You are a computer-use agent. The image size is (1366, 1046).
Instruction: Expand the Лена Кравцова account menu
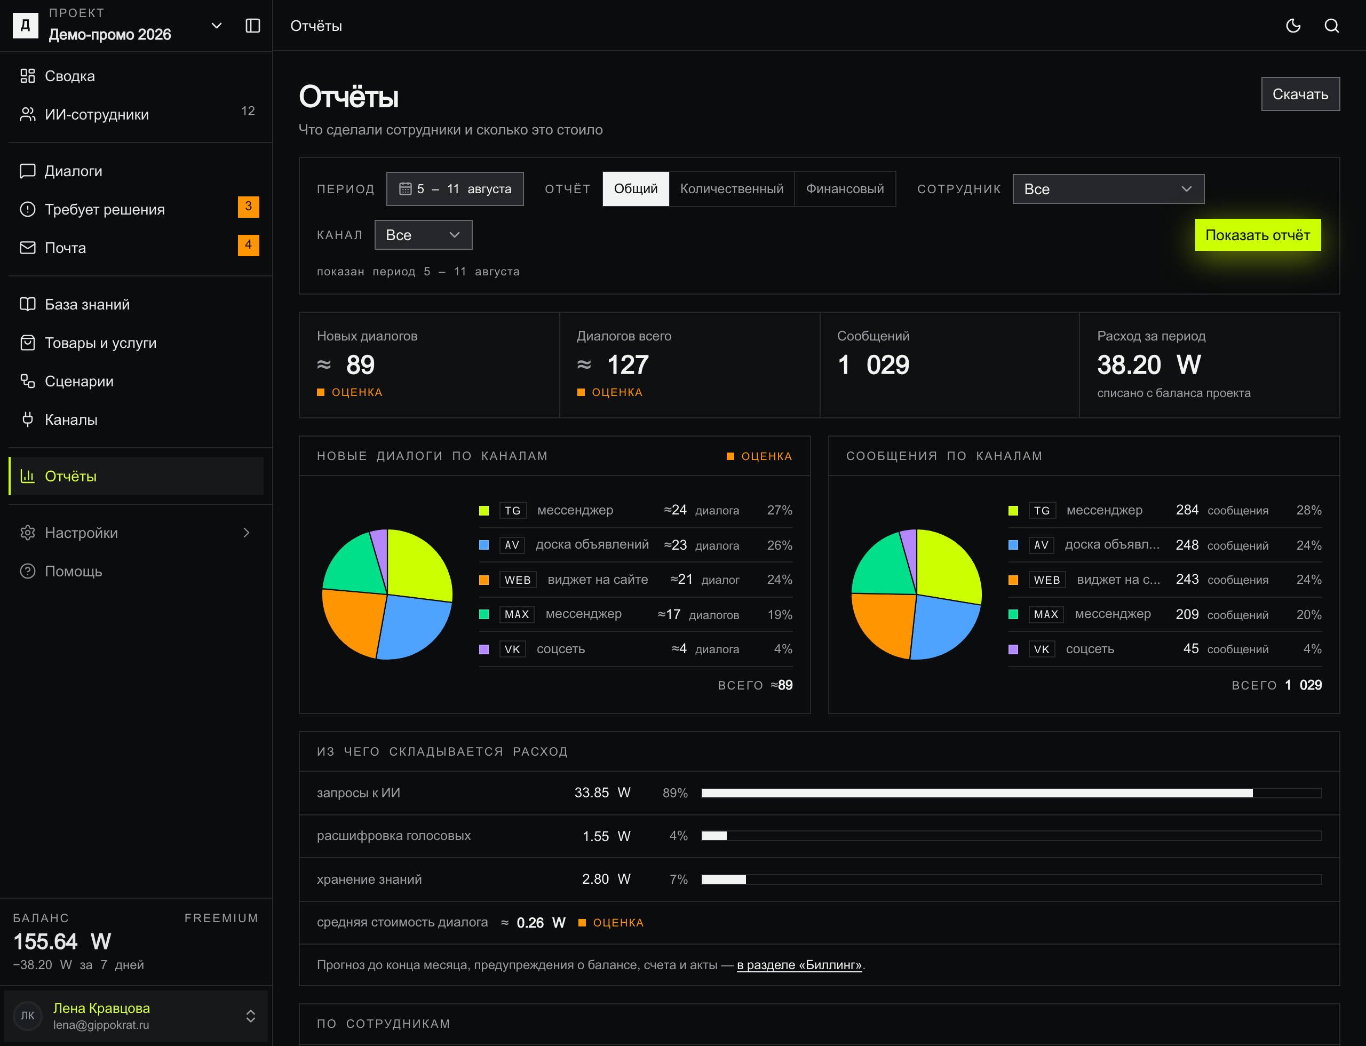pyautogui.click(x=137, y=1016)
